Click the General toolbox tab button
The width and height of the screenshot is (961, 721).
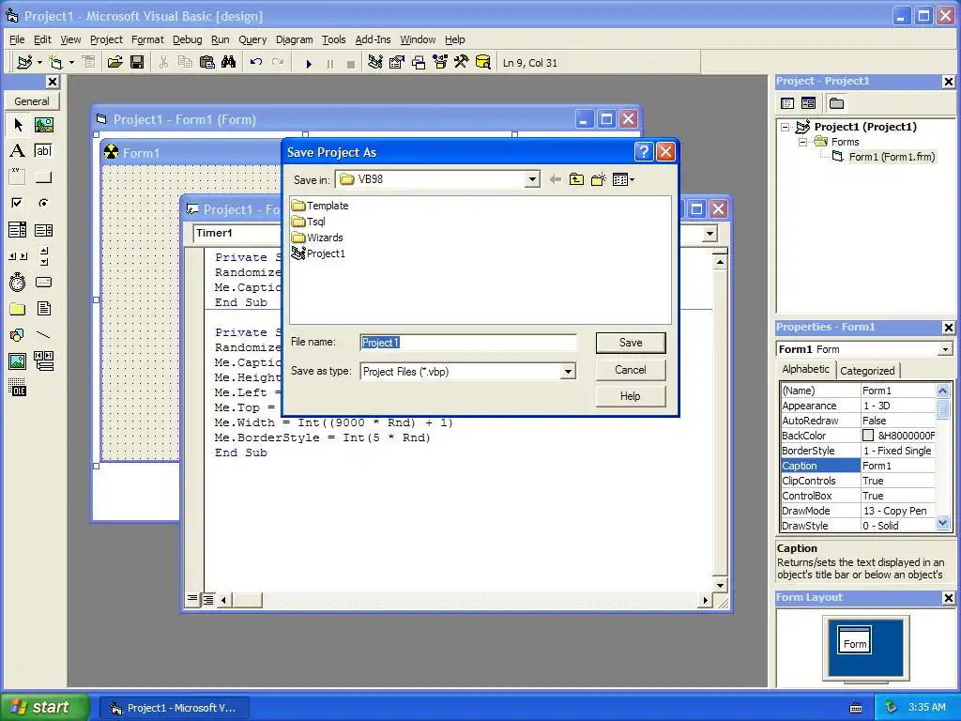31,101
